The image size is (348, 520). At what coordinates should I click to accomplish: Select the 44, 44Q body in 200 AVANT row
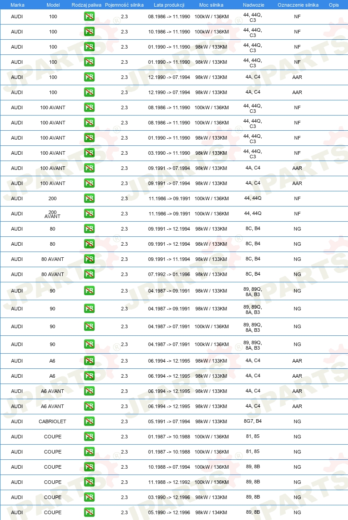pyautogui.click(x=253, y=213)
